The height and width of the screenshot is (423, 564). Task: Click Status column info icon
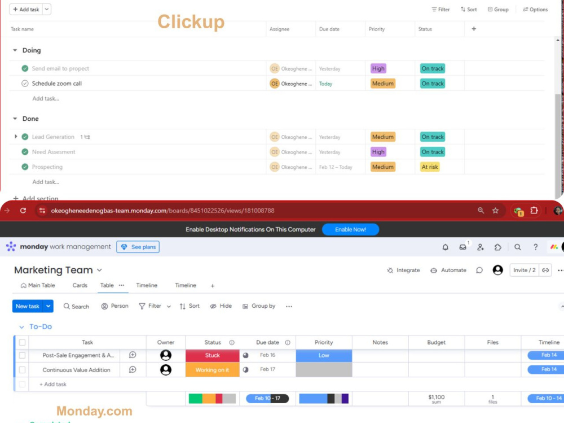click(232, 343)
